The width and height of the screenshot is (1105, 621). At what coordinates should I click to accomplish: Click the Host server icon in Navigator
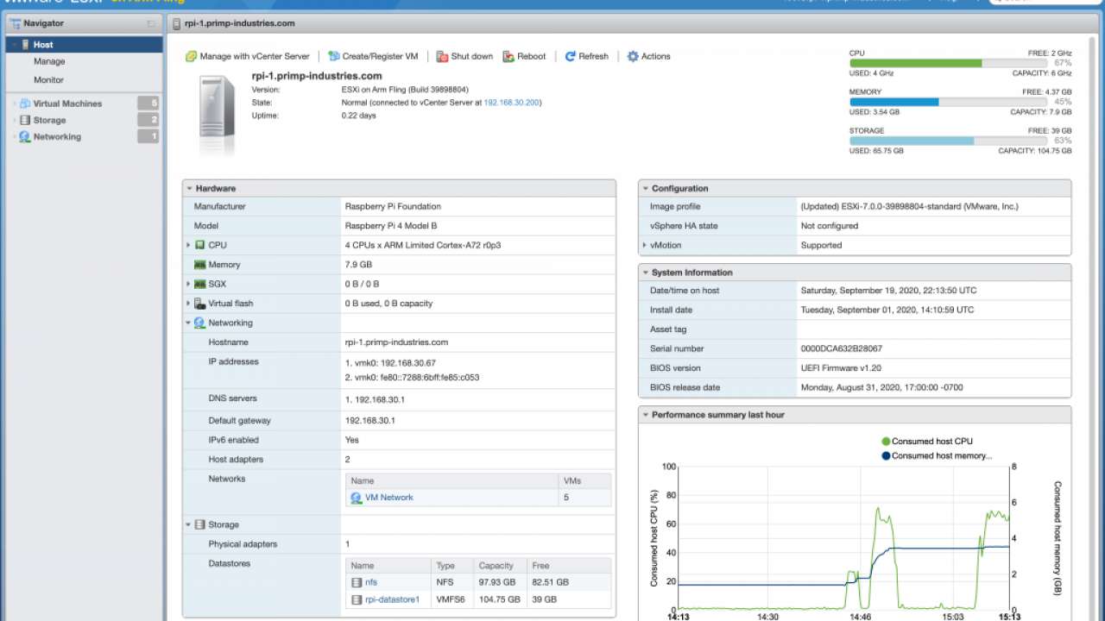coord(25,45)
